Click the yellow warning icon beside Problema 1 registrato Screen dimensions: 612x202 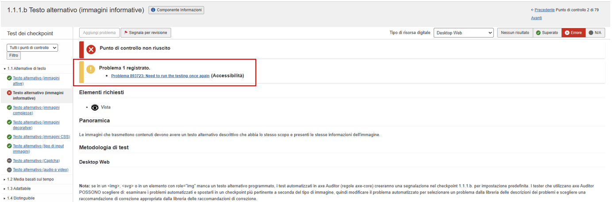coord(91,69)
